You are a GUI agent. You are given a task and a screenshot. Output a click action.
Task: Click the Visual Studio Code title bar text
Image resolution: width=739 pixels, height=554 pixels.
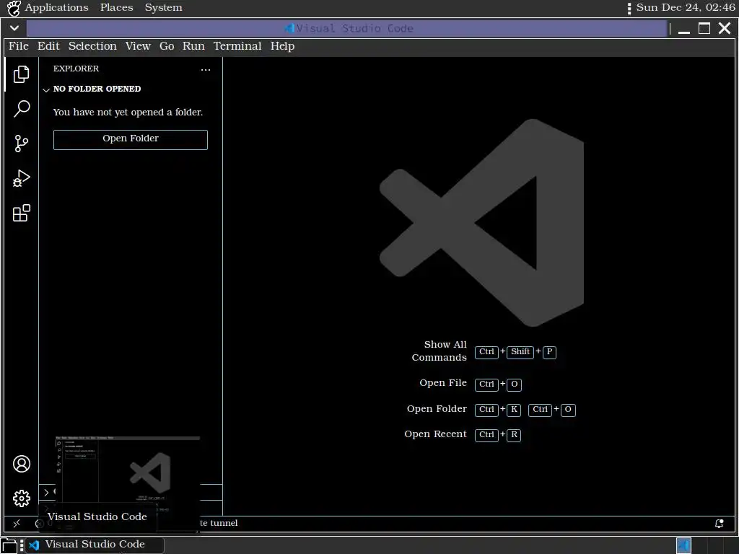[x=354, y=28]
